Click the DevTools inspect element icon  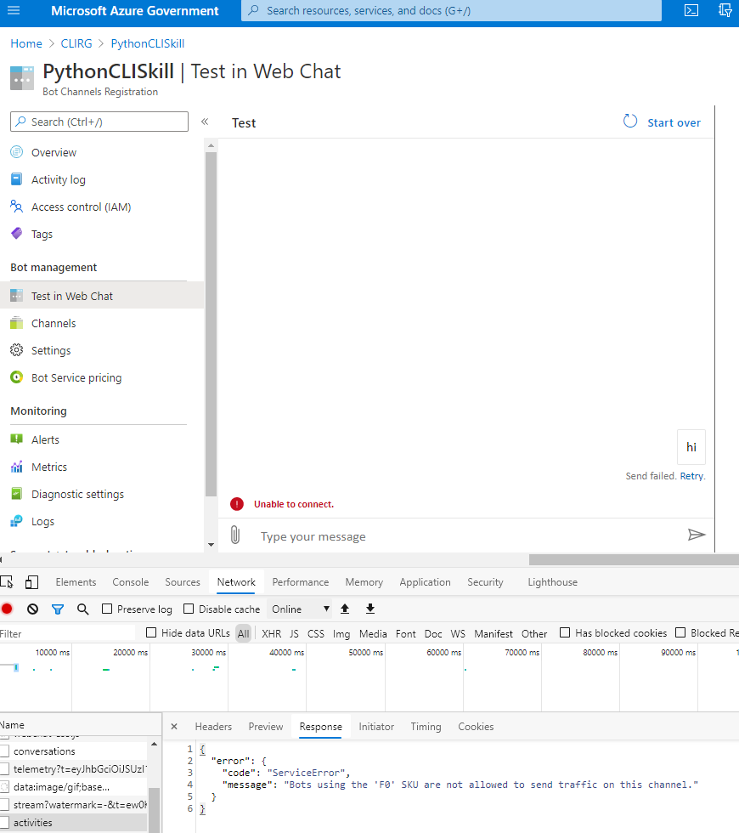pyautogui.click(x=7, y=582)
